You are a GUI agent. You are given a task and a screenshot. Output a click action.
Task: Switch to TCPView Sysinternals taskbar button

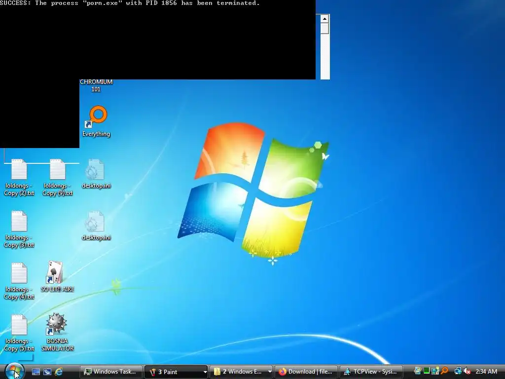click(371, 372)
